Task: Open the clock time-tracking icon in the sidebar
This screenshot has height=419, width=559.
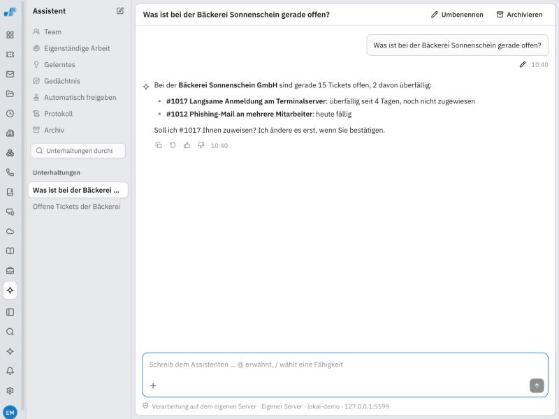Action: pyautogui.click(x=10, y=113)
